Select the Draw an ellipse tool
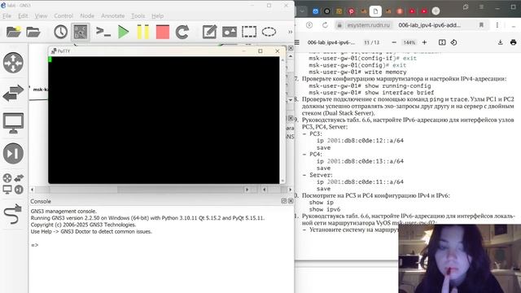Screen dimensions: 521x293 tap(269, 32)
